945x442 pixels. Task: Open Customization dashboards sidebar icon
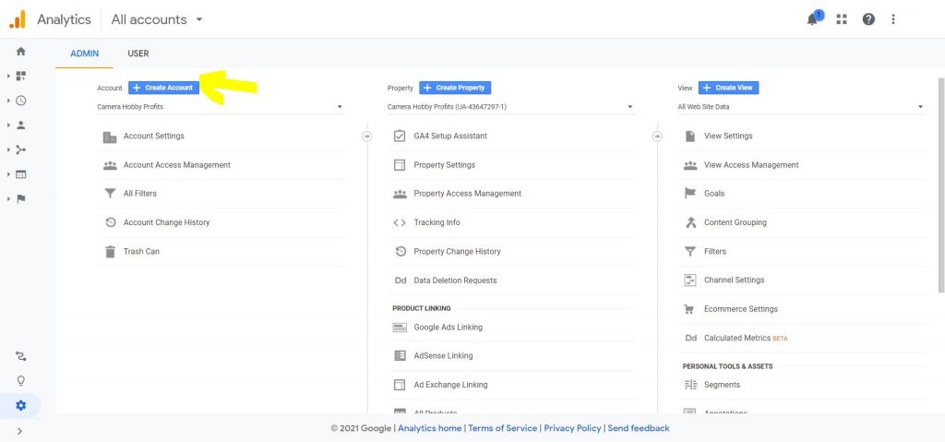click(21, 76)
